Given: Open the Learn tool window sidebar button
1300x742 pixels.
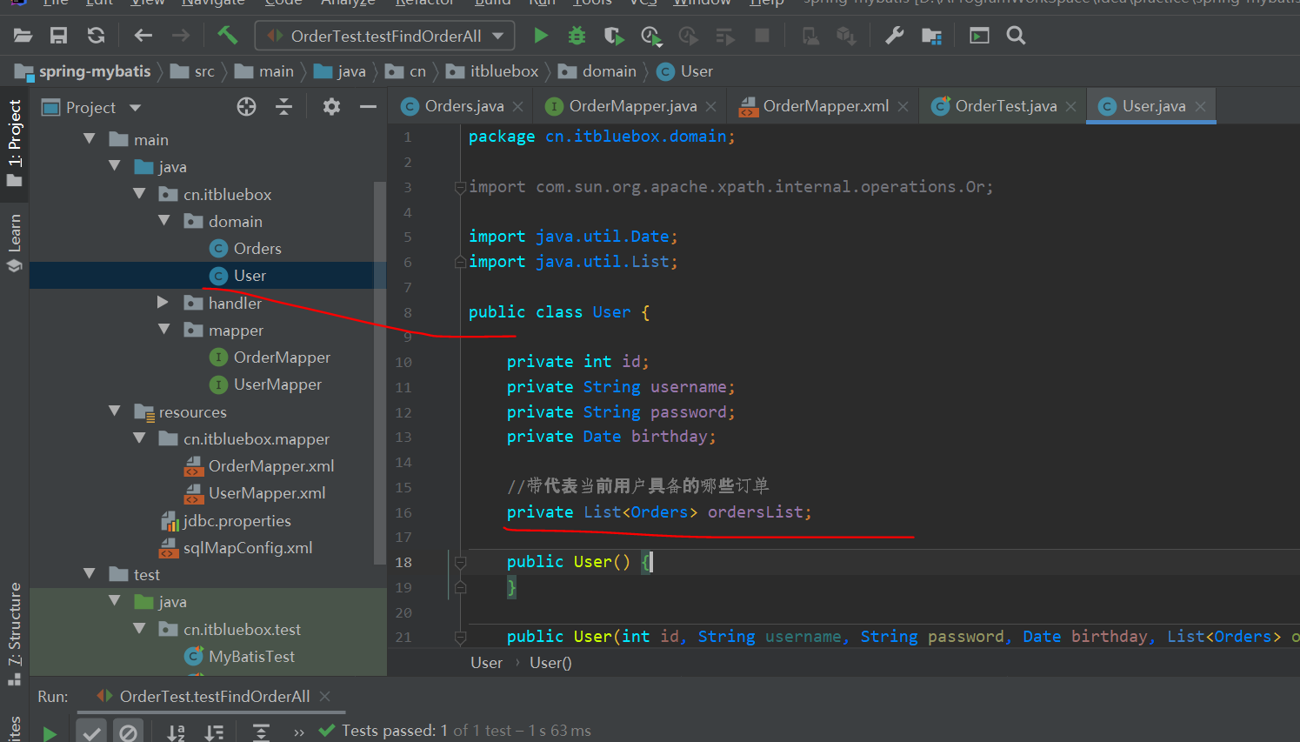Looking at the screenshot, I should 14,243.
